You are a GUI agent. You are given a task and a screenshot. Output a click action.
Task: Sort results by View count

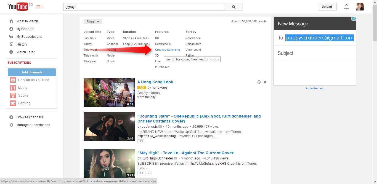pos(193,50)
